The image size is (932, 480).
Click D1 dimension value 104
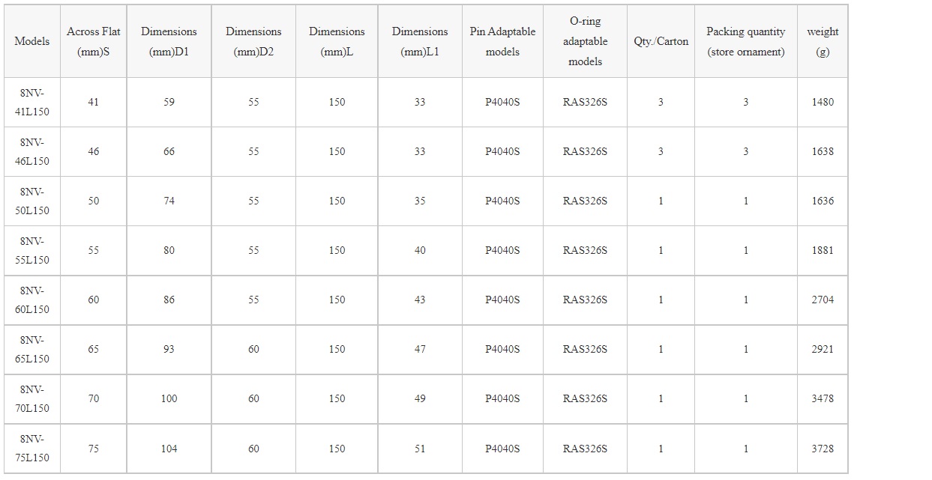(x=169, y=449)
